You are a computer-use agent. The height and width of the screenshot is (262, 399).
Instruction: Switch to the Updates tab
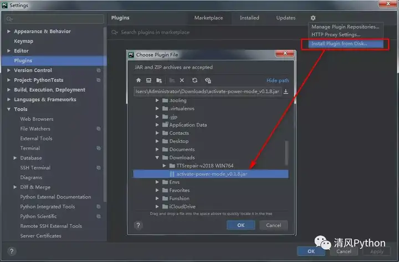[x=286, y=18]
